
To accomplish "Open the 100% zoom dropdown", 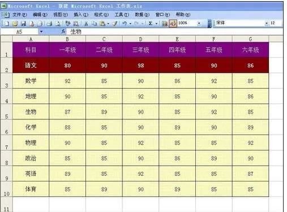I will pos(199,23).
